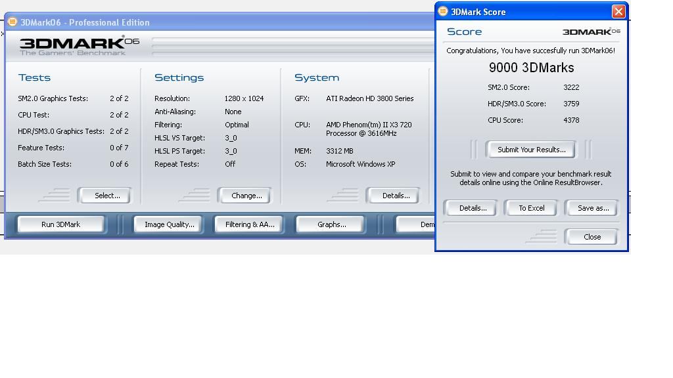673x378 pixels.
Task: Click the 3DMark06 main window title icon
Action: (x=12, y=22)
